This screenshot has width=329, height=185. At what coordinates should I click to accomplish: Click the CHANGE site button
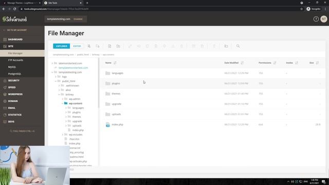coord(78,19)
